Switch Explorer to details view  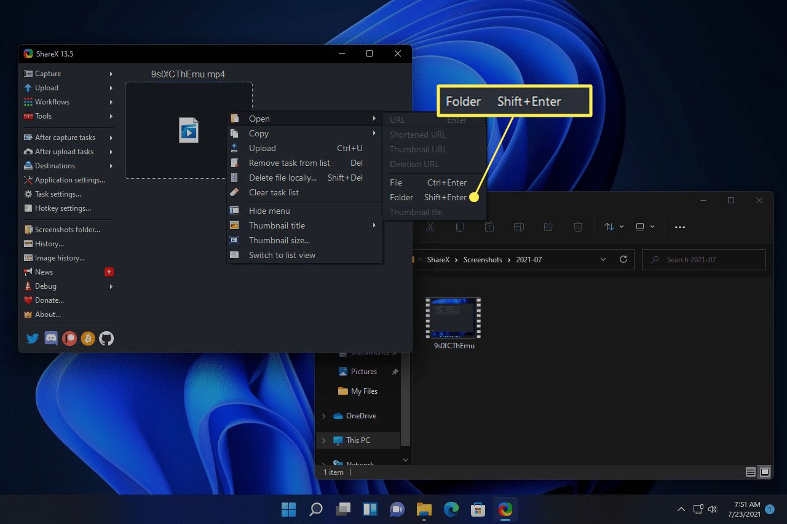750,472
